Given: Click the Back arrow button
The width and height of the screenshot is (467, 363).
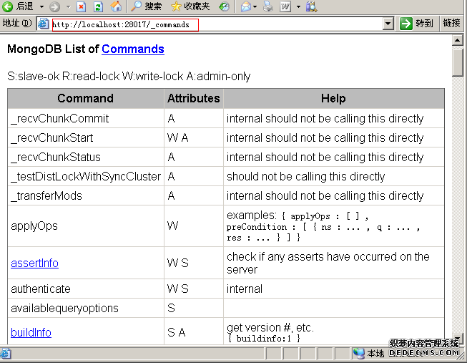Looking at the screenshot, I should coord(16,6).
